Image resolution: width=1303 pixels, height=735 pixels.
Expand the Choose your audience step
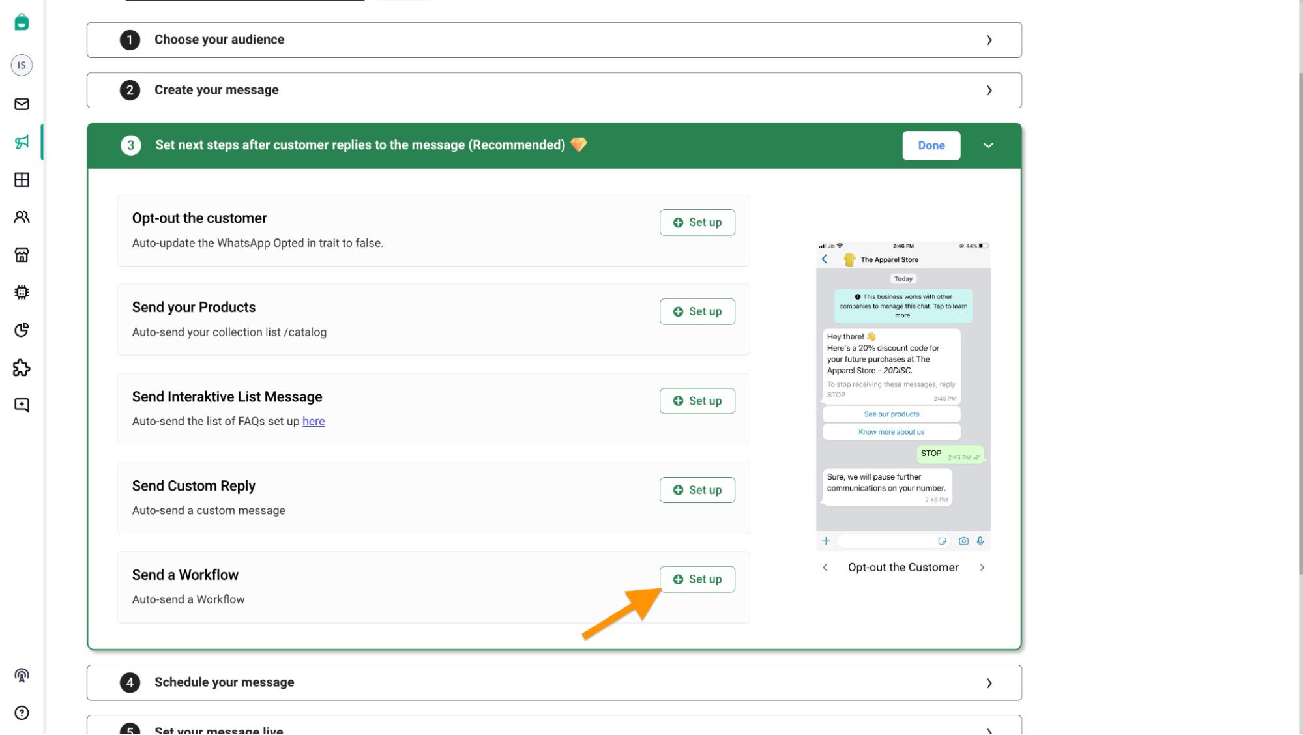[989, 40]
